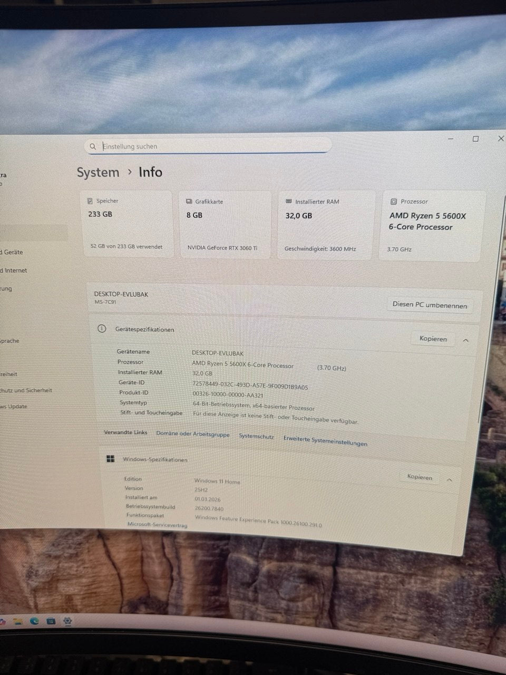Click the 32,0 GB RAM card value
The width and height of the screenshot is (506, 675).
point(299,215)
